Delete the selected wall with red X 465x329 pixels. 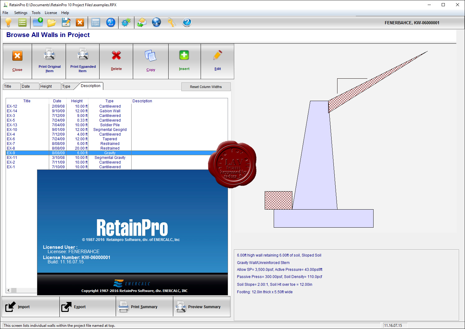point(116,61)
